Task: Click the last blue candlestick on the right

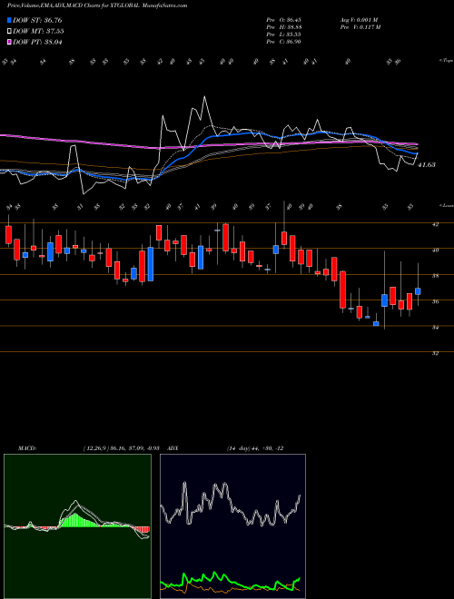Action: click(418, 291)
